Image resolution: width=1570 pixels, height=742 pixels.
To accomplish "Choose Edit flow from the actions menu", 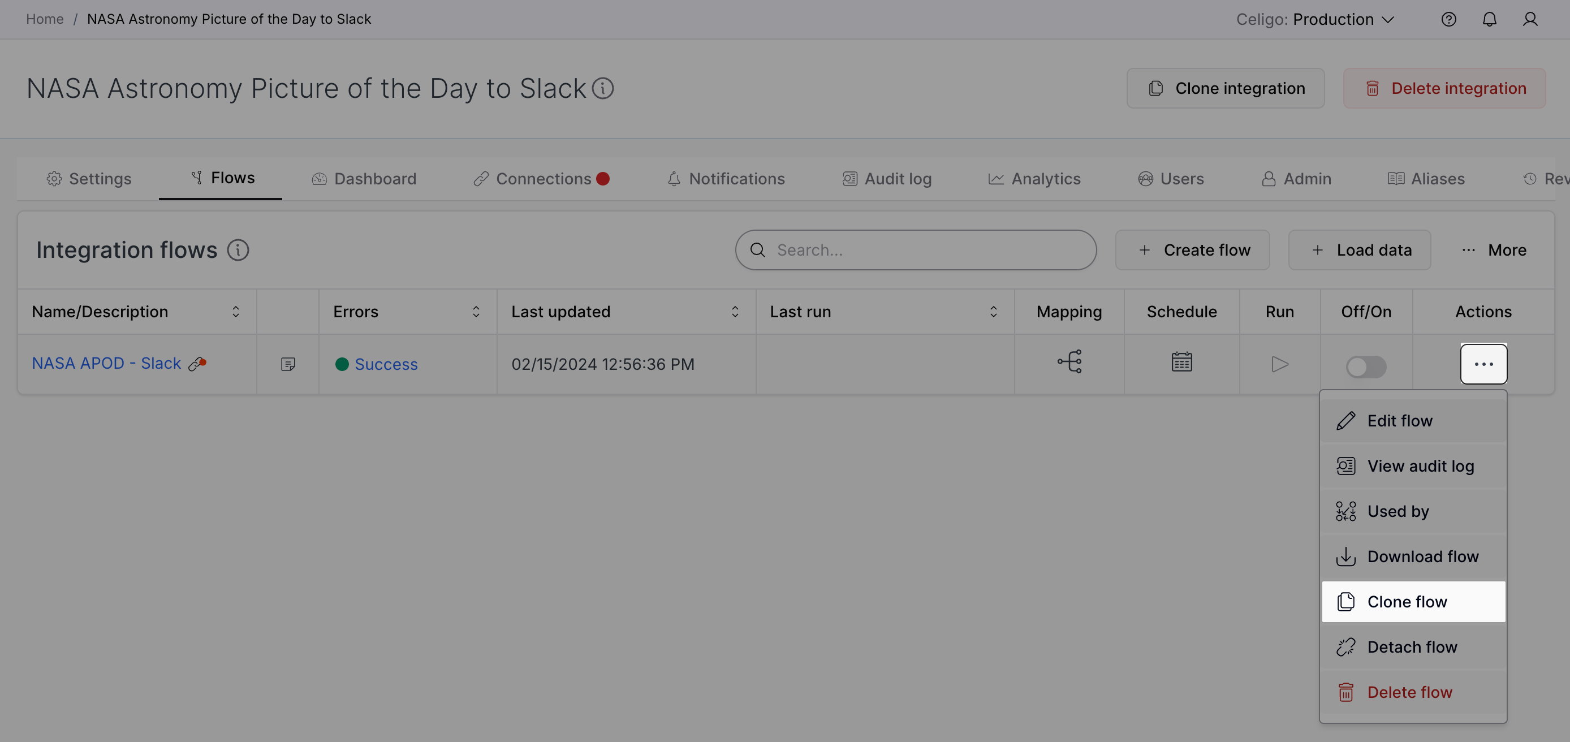I will [1413, 421].
